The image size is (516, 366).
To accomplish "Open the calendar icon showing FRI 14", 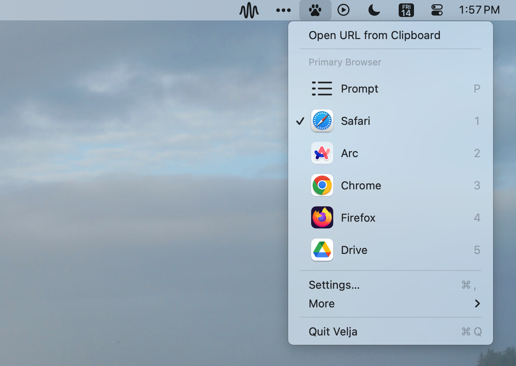I will click(x=406, y=10).
